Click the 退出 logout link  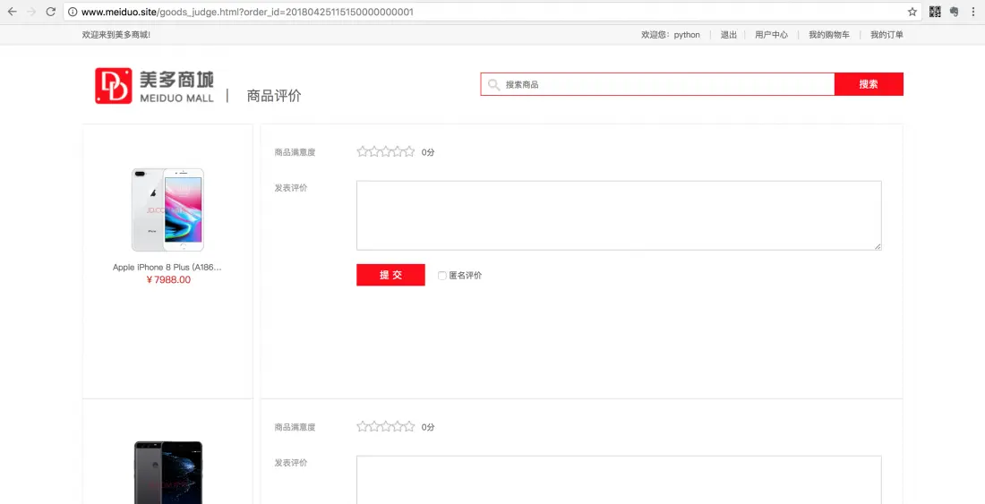pos(729,35)
